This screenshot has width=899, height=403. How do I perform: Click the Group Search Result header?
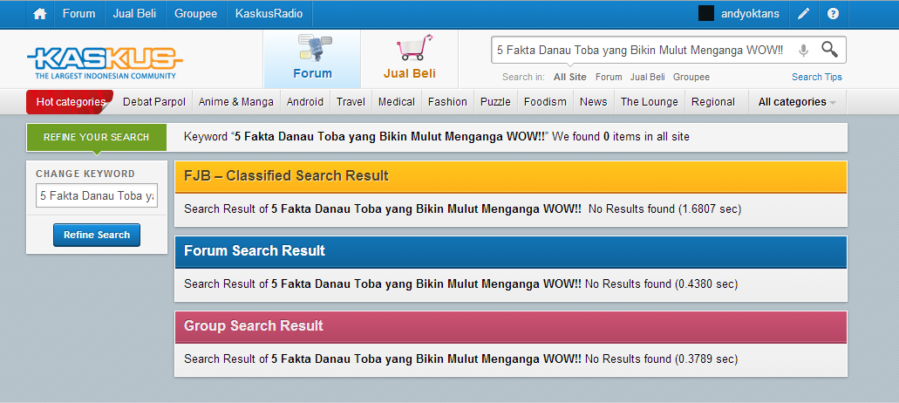(x=511, y=326)
